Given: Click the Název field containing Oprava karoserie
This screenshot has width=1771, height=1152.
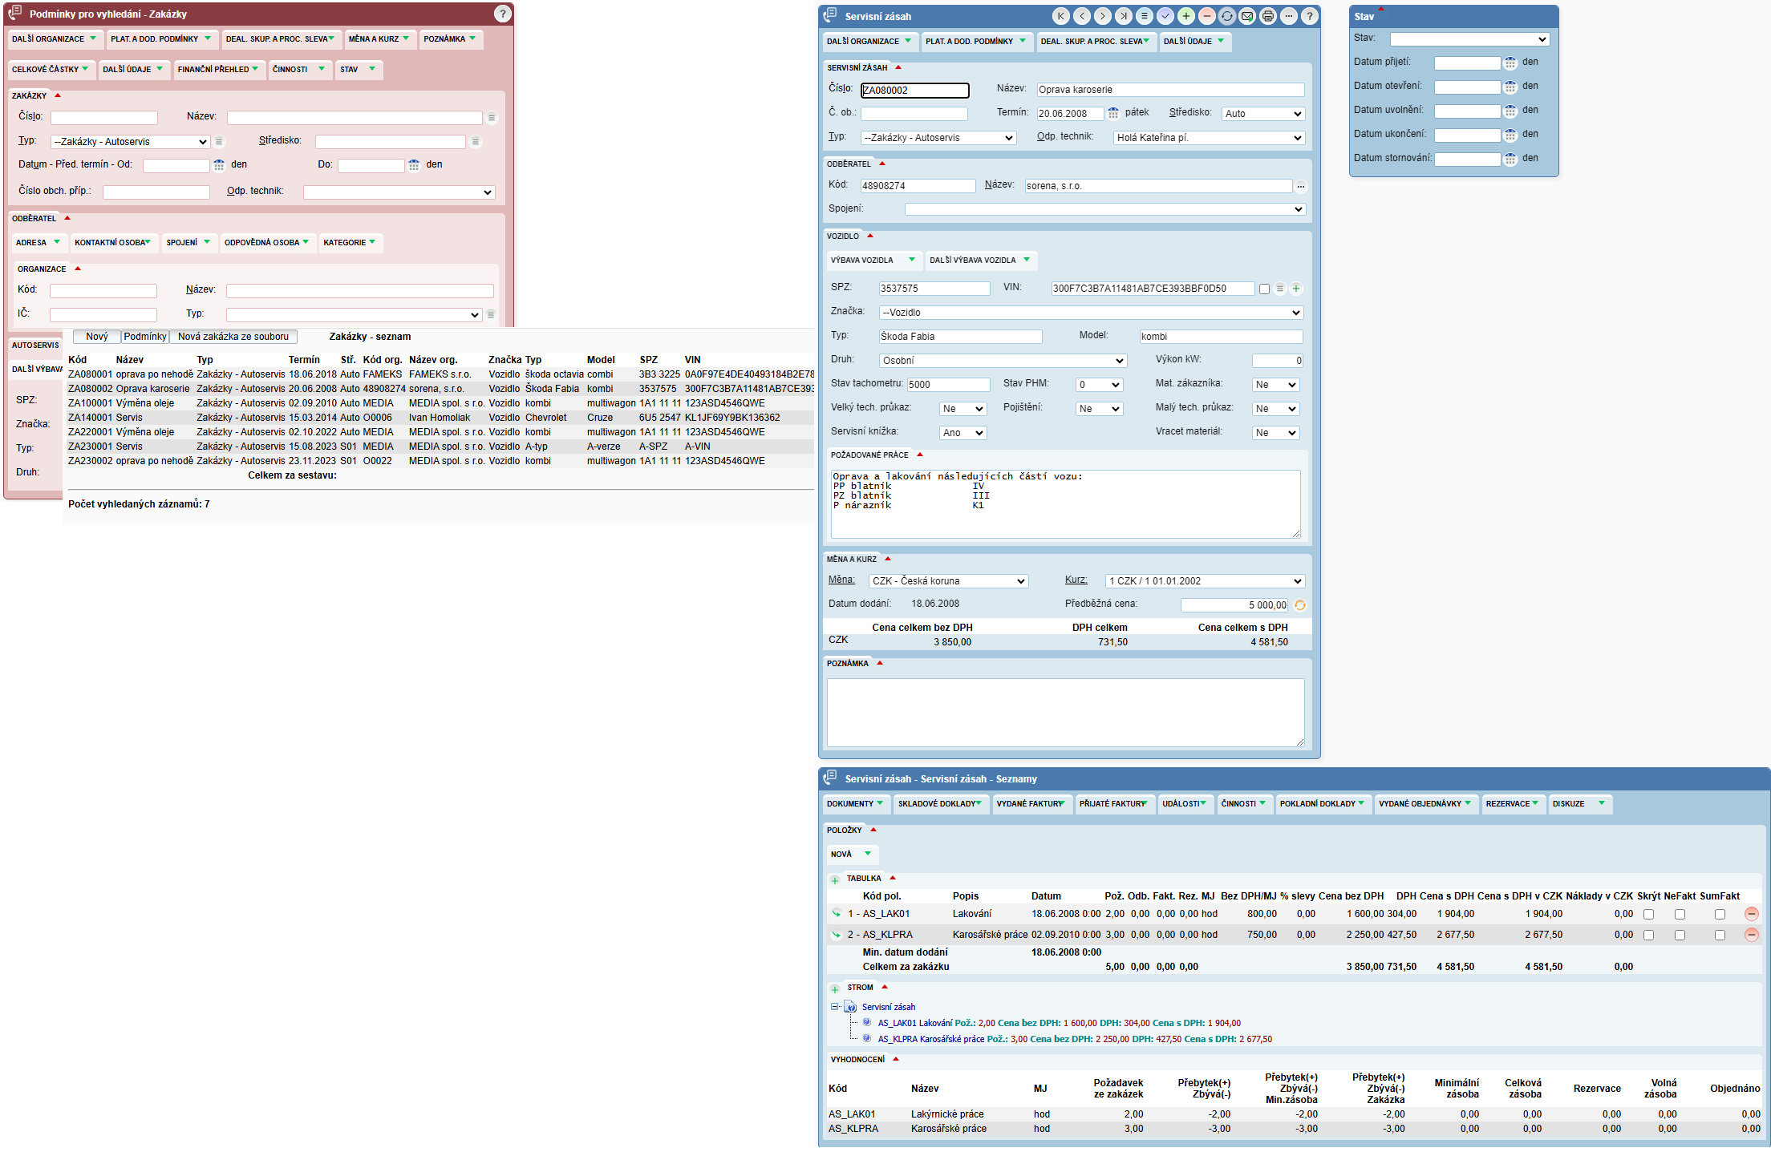Looking at the screenshot, I should click(1169, 90).
